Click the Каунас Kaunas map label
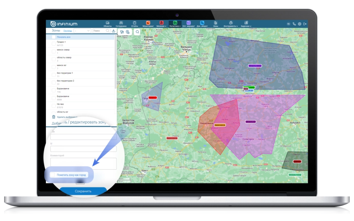The height and width of the screenshot is (221, 354). tap(149, 38)
